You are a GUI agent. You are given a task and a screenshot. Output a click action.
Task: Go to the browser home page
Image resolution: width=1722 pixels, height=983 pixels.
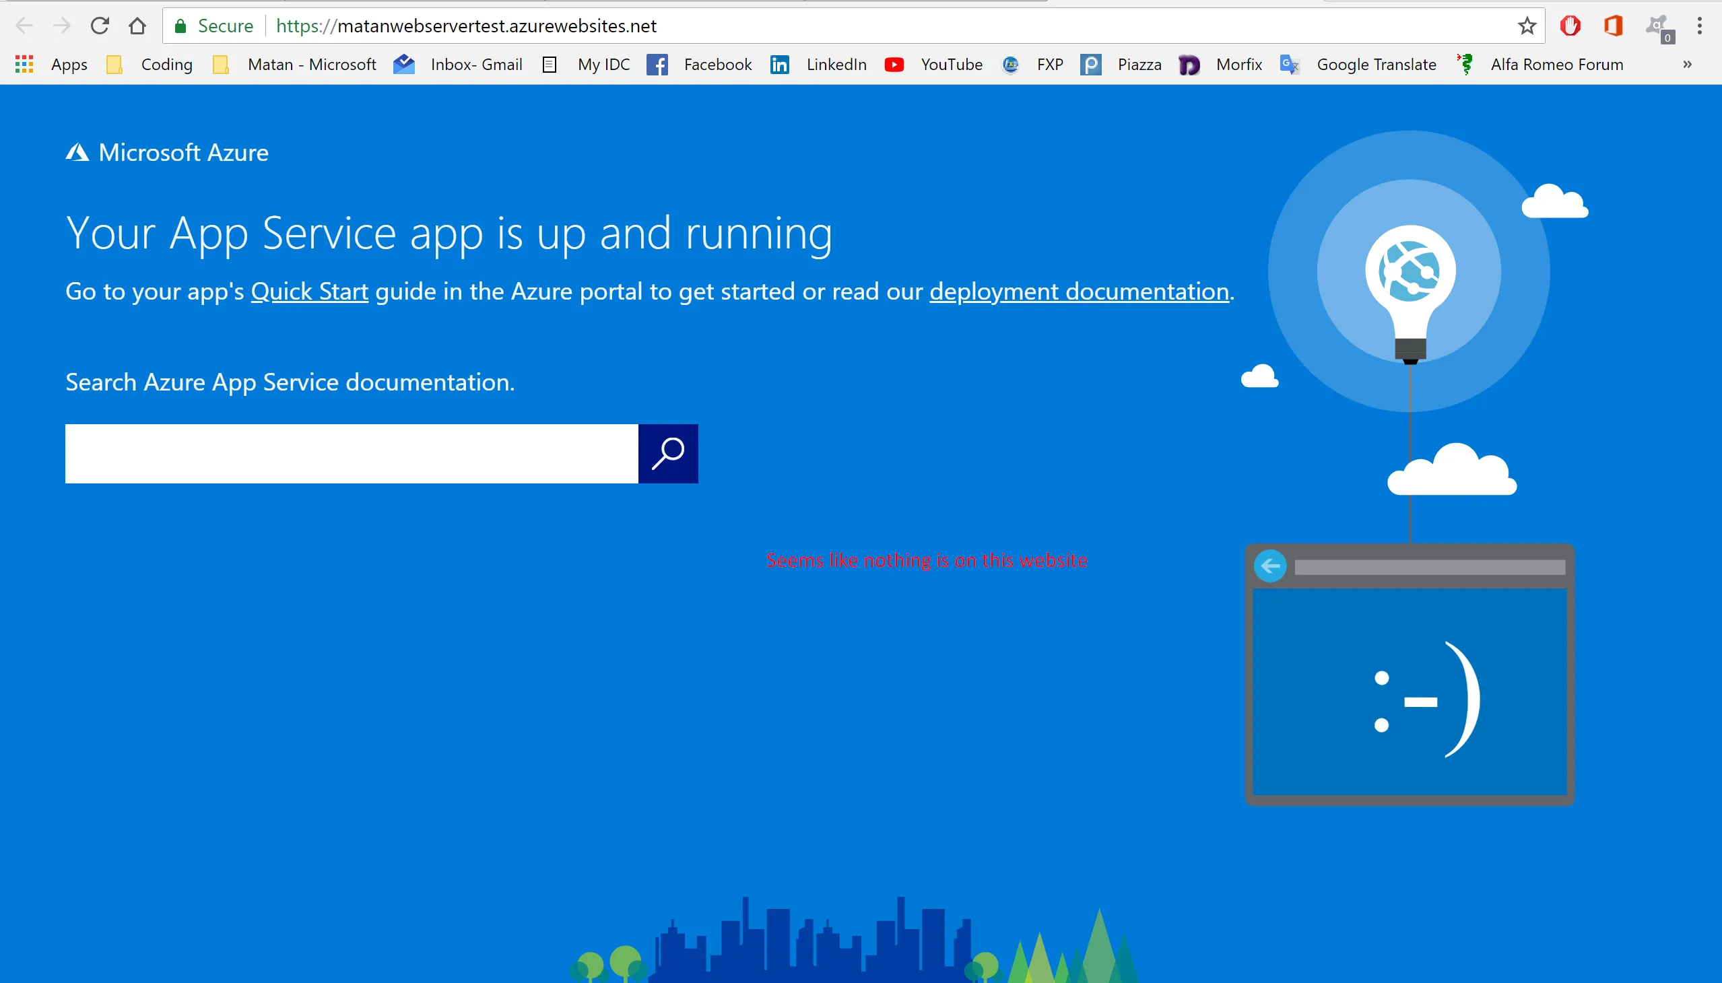137,26
